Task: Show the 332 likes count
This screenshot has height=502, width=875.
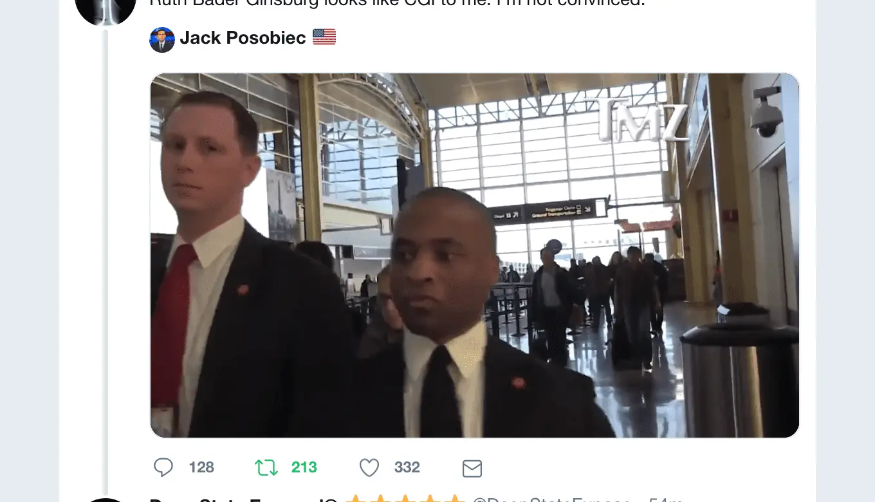Action: tap(407, 467)
